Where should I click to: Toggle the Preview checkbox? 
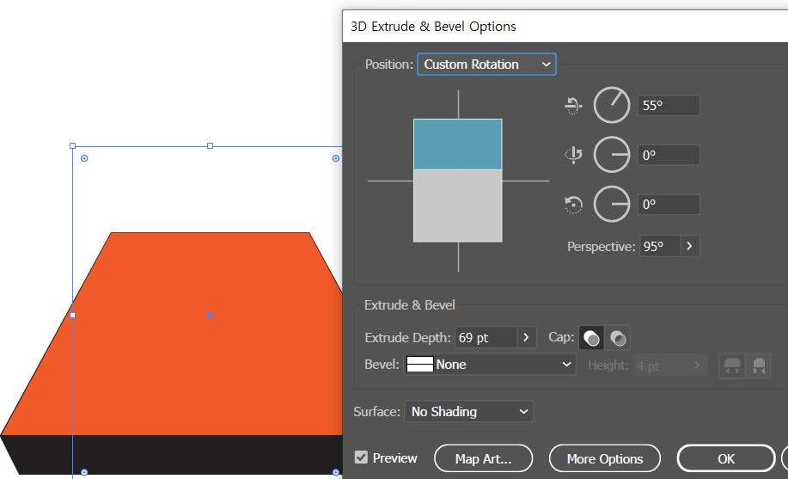pyautogui.click(x=361, y=458)
